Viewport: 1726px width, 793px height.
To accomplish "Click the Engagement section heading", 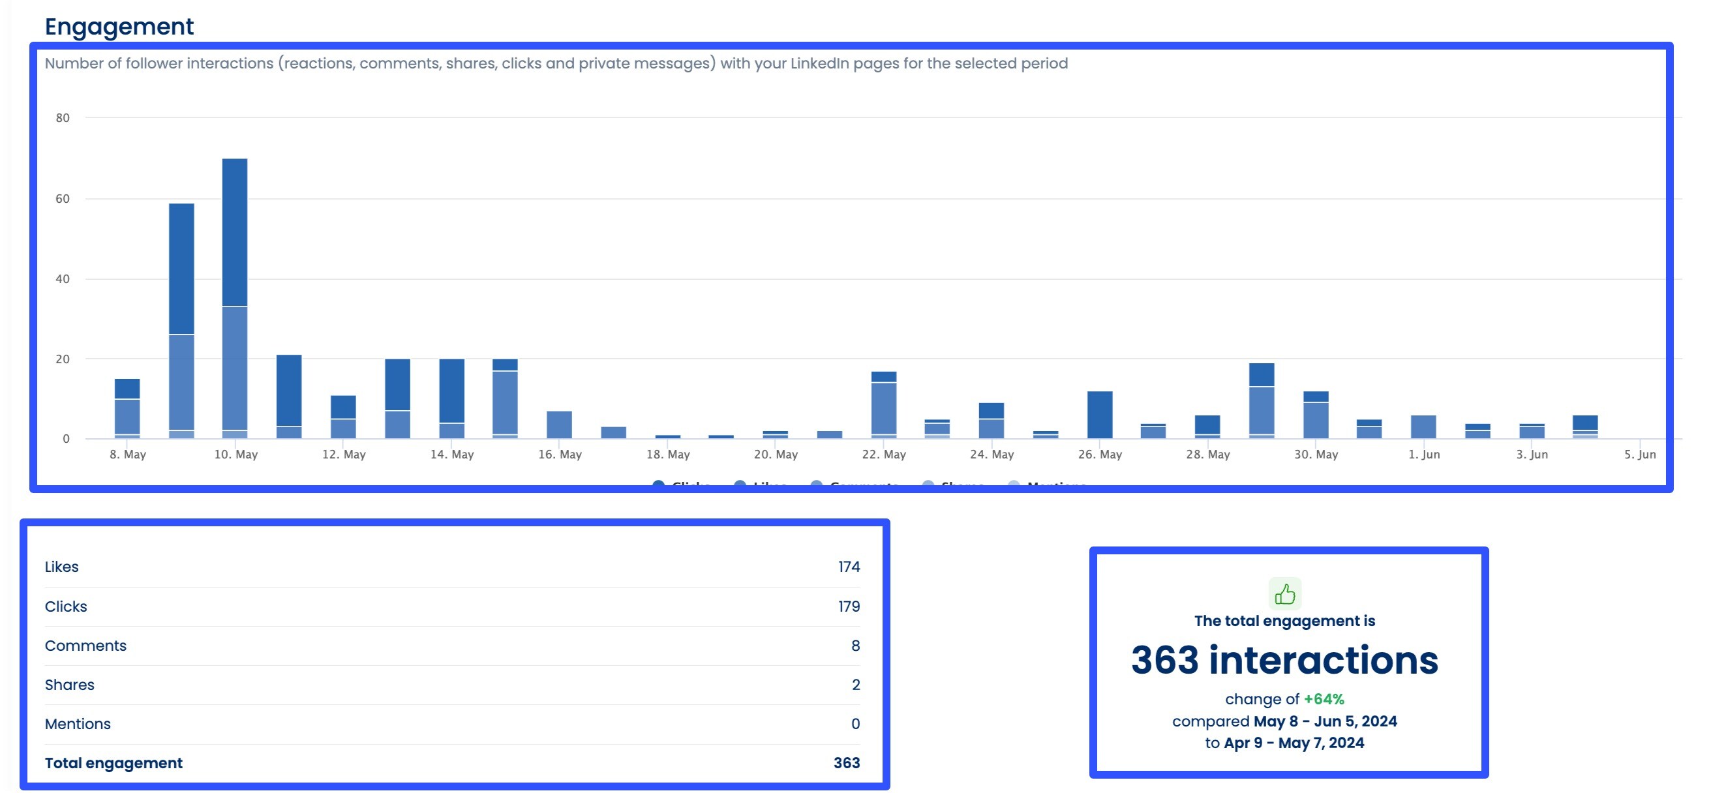I will 119,27.
